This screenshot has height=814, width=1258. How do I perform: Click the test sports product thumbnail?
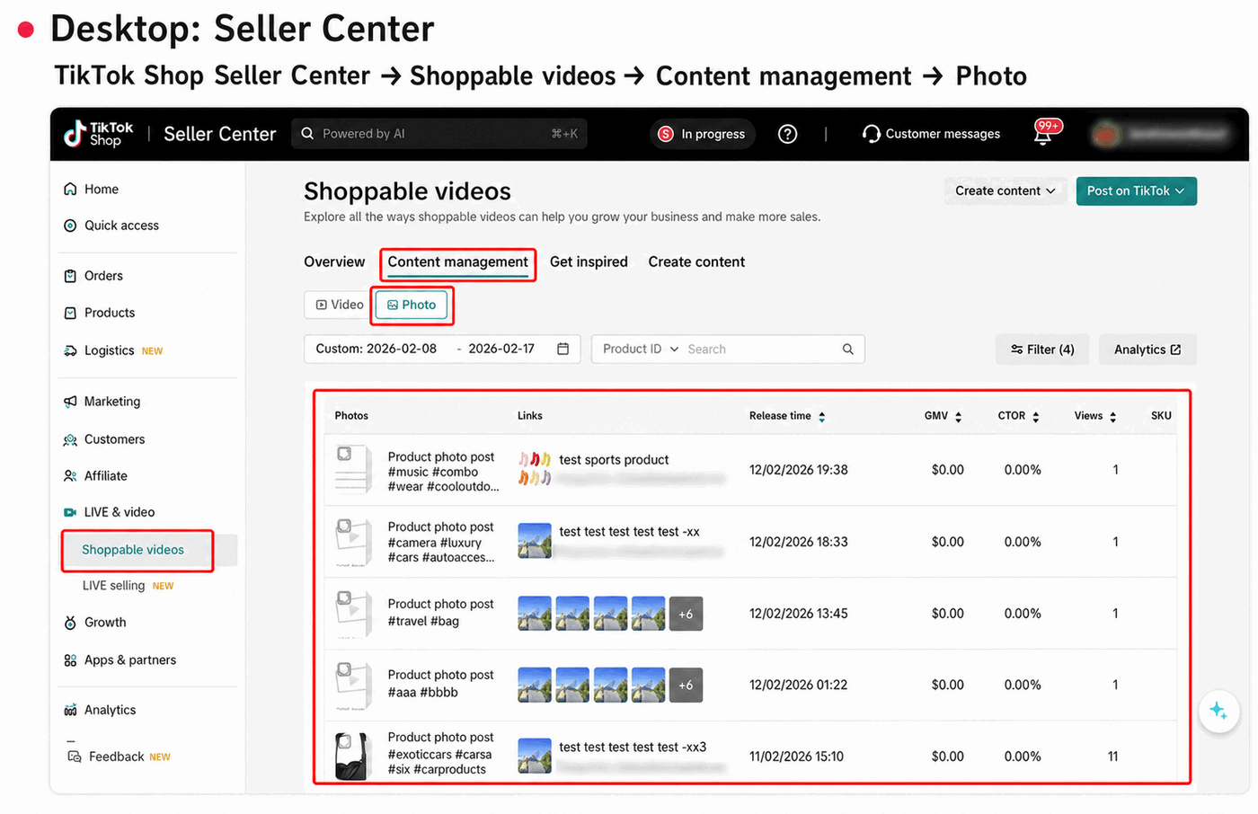coord(535,469)
